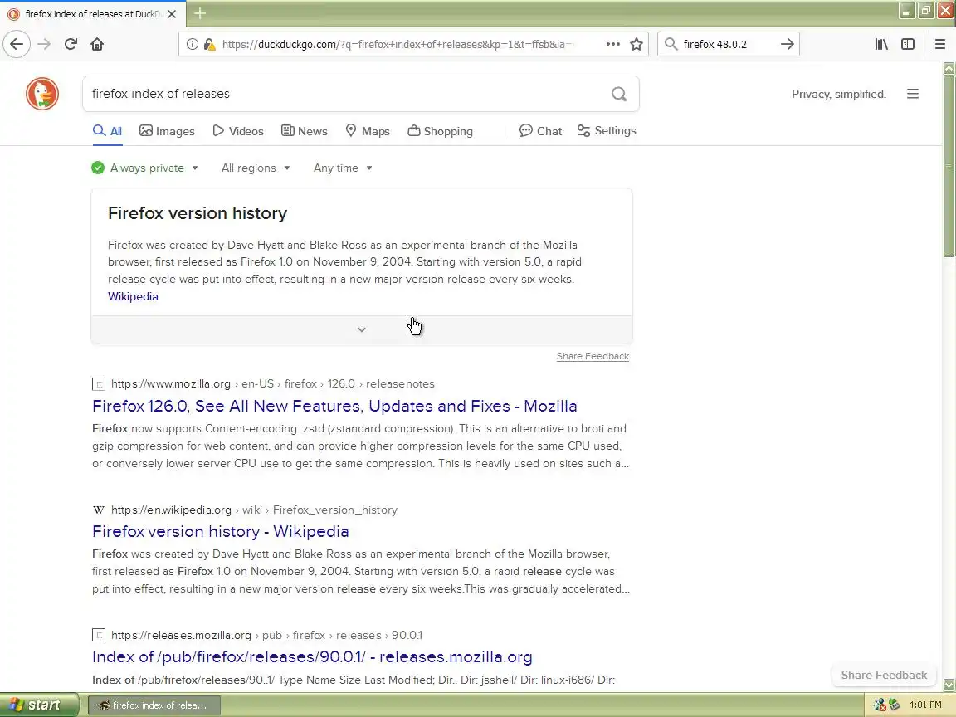Open Index of /pub/firefox/releases/90.0.1/ result
Viewport: 956px width, 717px height.
point(312,657)
